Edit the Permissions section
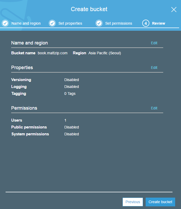 [x=154, y=108]
